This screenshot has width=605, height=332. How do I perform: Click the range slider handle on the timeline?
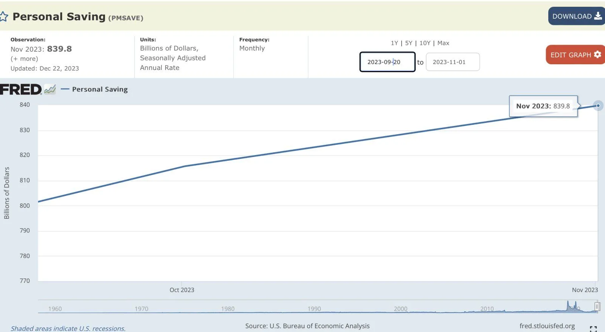pos(597,306)
